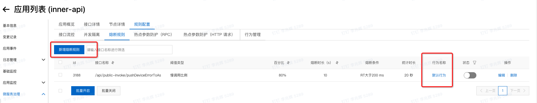The height and width of the screenshot is (103, 537).
Task: Open the 并发隔离 sub-tab
Action: click(x=92, y=35)
